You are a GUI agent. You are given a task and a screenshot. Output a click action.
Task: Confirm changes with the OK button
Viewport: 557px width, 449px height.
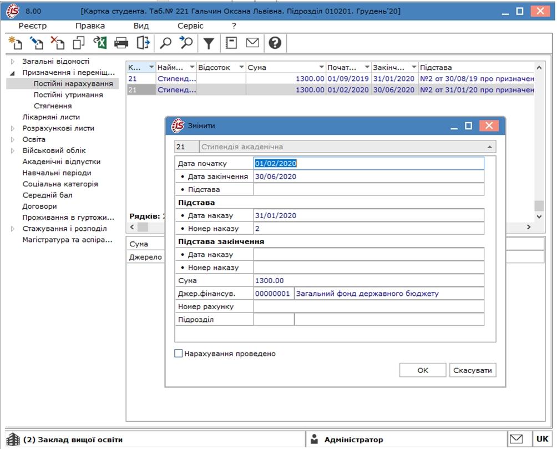tap(423, 370)
